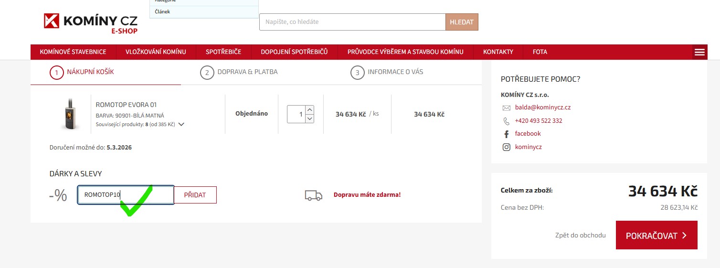Screen dimensions: 720x268
Task: Click BARVA: 90901-BÍLÁ MATNÁ text
Action: pos(130,116)
